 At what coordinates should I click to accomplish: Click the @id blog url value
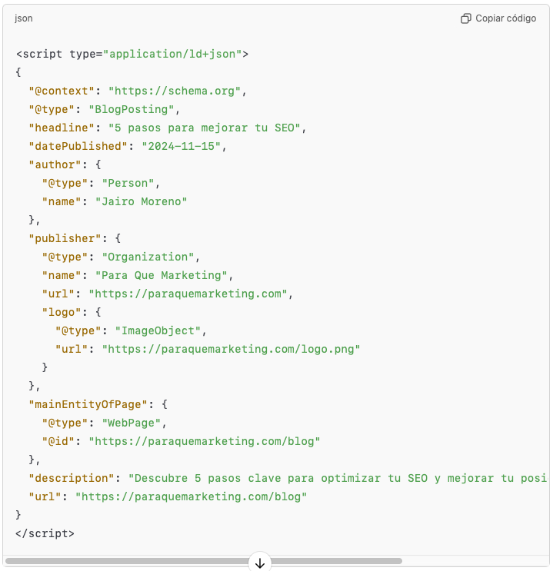(205, 441)
